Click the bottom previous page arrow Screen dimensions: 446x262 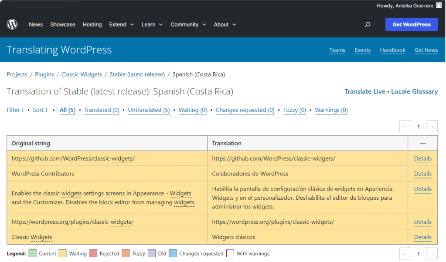405,253
